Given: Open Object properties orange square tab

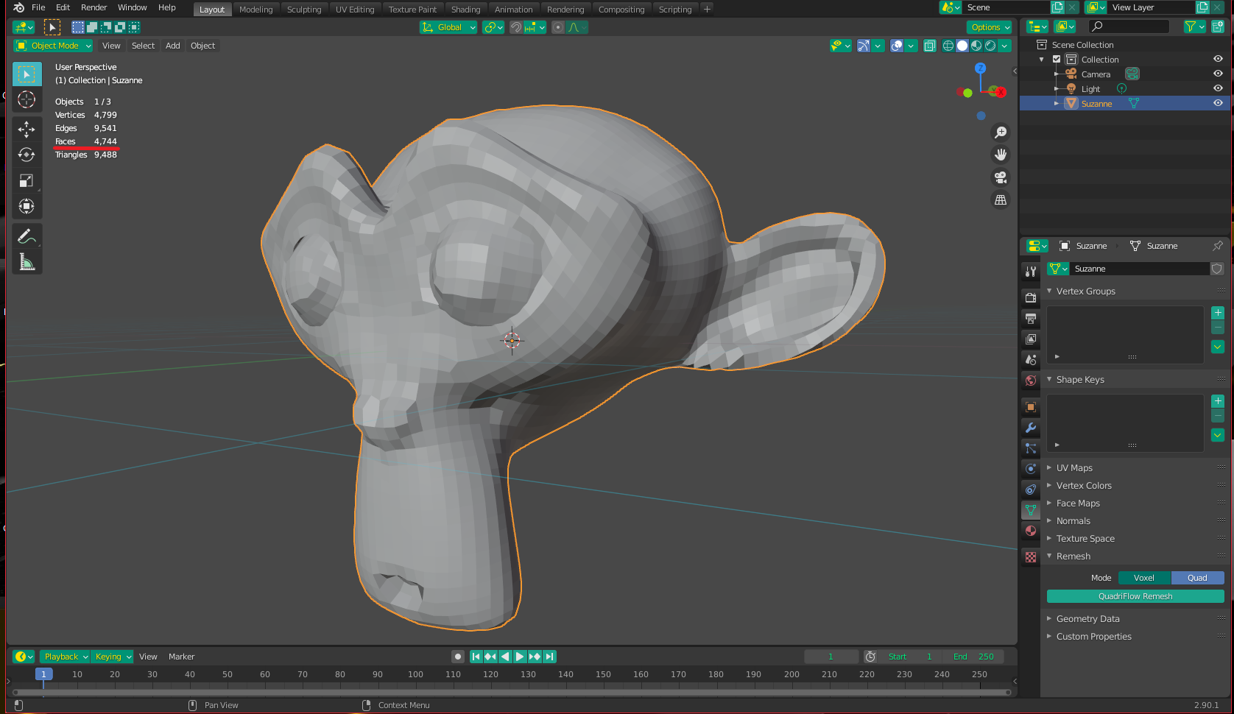Looking at the screenshot, I should click(1031, 407).
